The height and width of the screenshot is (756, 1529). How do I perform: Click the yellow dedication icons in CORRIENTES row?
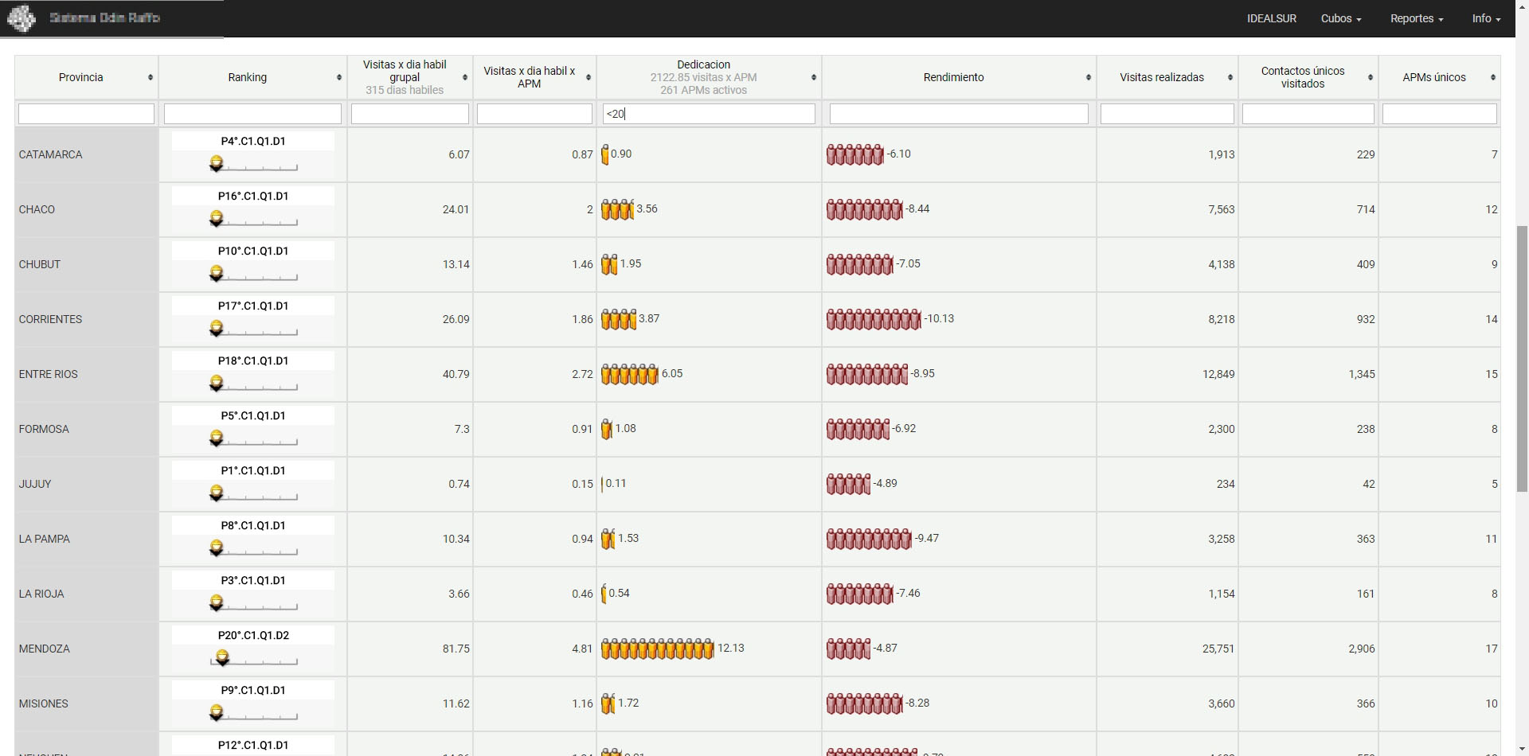[x=619, y=319]
